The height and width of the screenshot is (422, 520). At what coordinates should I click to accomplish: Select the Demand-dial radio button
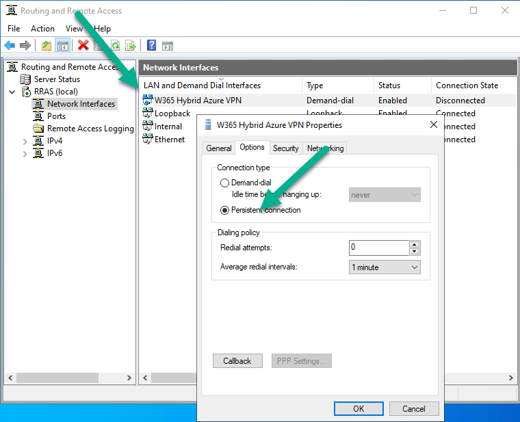[224, 183]
